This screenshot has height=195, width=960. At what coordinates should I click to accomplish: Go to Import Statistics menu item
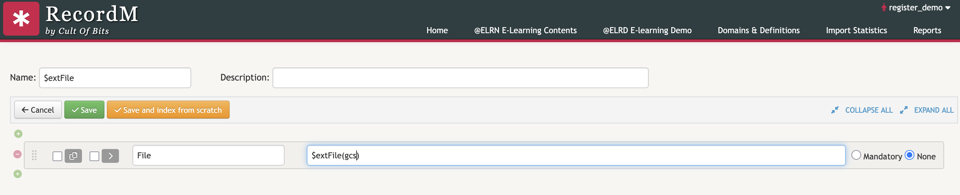[x=856, y=30]
